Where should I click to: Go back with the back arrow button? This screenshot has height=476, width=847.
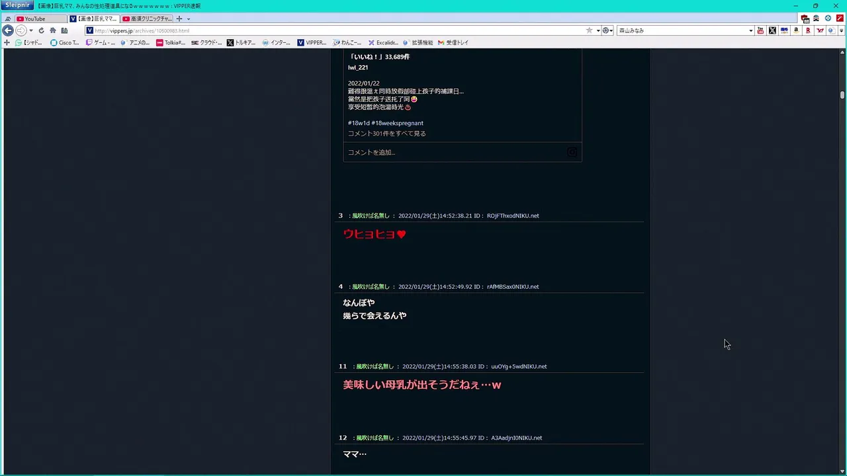tap(8, 30)
